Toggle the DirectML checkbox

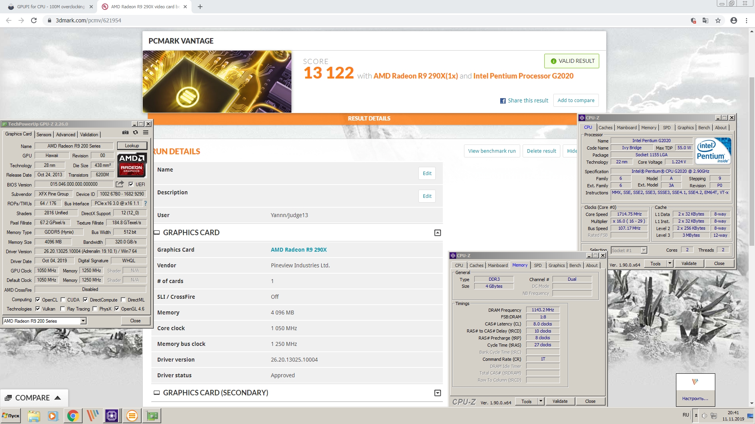123,300
